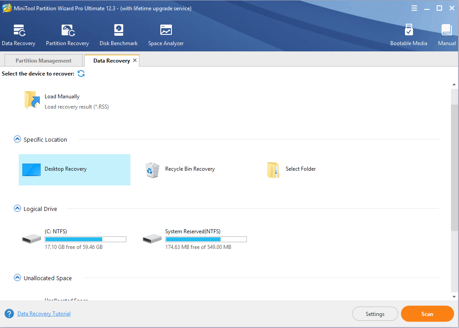The image size is (459, 328).
Task: Click the "Select Folder" label
Action: (x=300, y=169)
